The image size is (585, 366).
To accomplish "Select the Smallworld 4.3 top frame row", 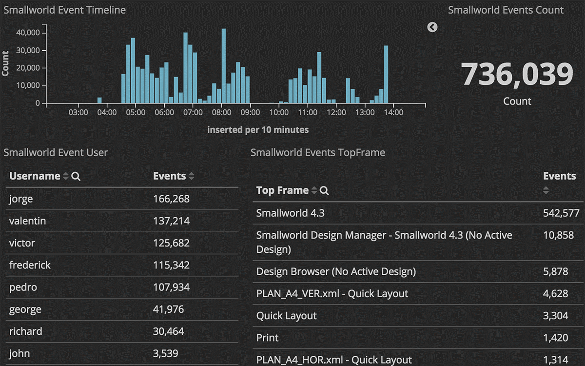I will click(418, 213).
